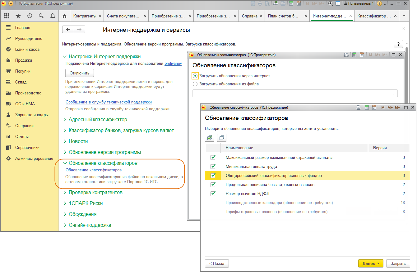Collapse Обновление классификаторов section header
The height and width of the screenshot is (272, 417).
coord(100,163)
